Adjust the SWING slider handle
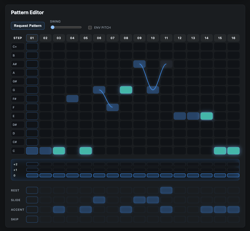 coord(52,27)
